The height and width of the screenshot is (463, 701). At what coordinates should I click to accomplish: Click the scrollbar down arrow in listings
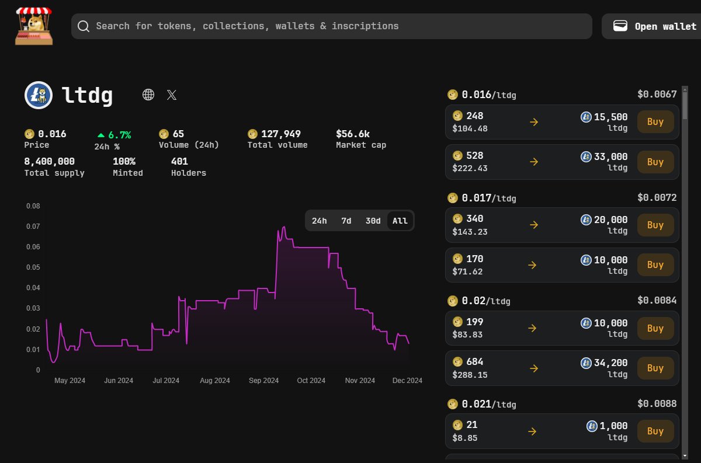pos(685,455)
